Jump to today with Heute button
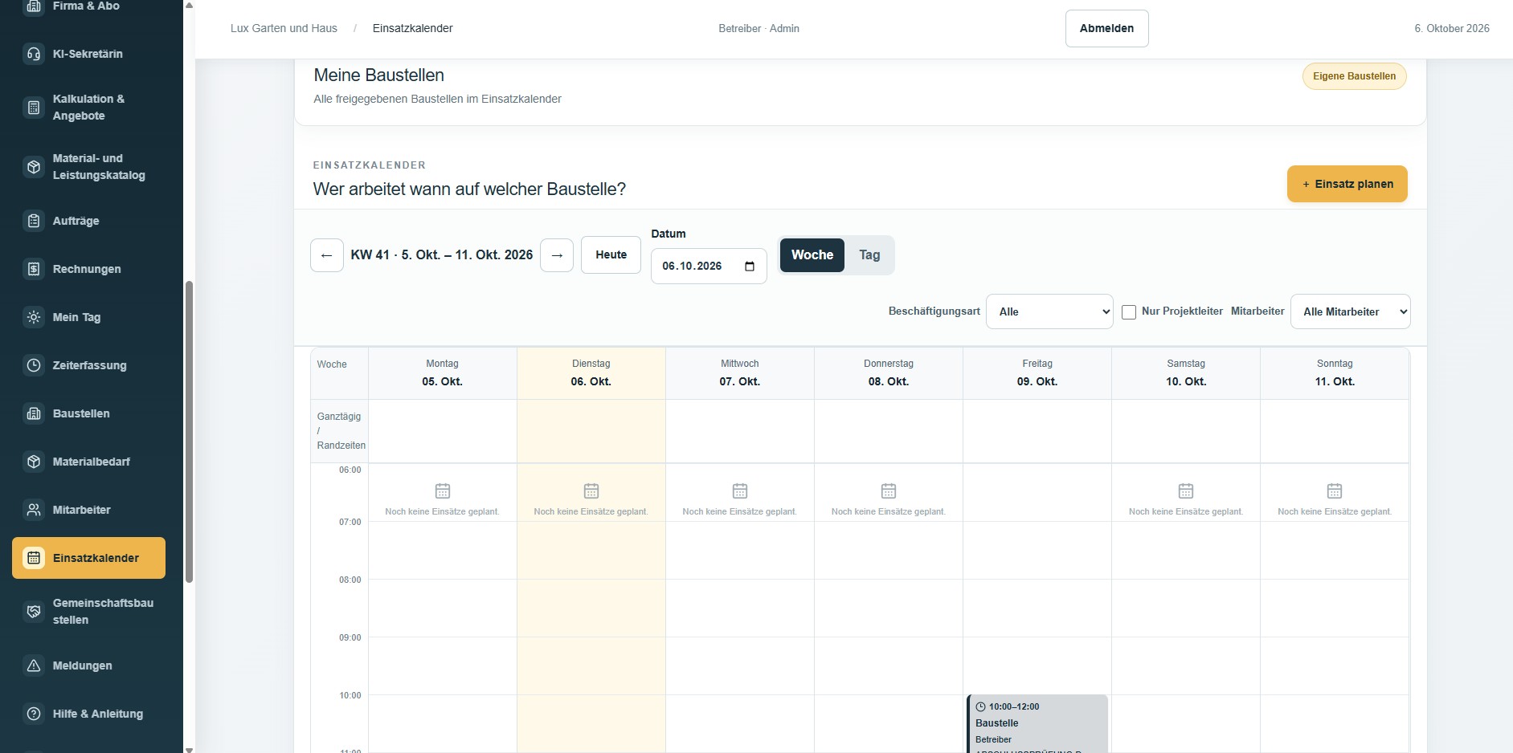This screenshot has height=753, width=1513. click(x=611, y=254)
